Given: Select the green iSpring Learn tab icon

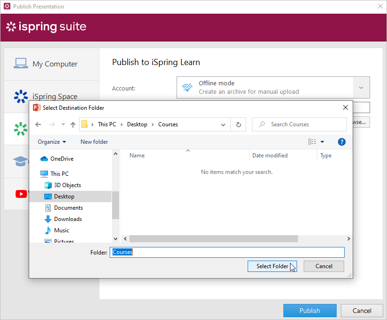Looking at the screenshot, I should pyautogui.click(x=21, y=129).
